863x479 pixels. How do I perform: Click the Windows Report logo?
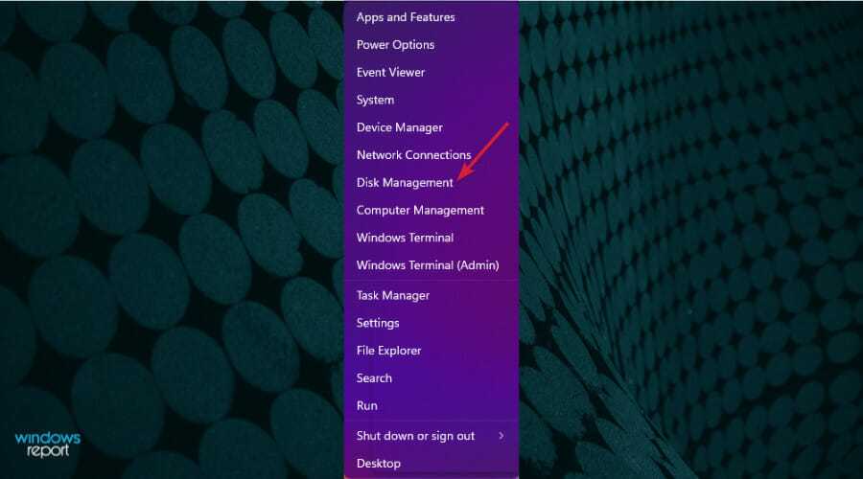(48, 445)
